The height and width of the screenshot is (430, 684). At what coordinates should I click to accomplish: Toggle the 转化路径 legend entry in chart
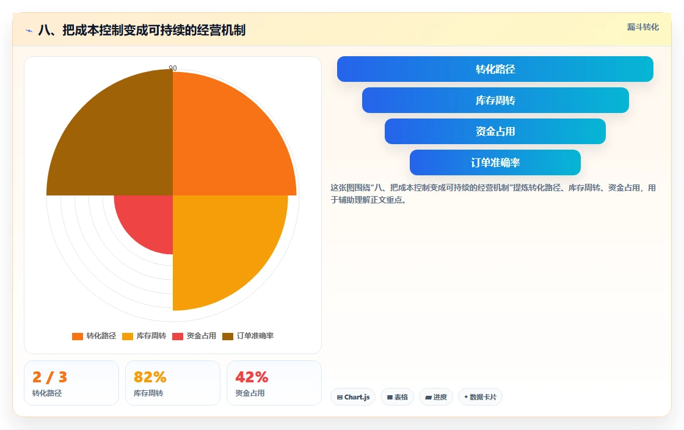[x=94, y=336]
